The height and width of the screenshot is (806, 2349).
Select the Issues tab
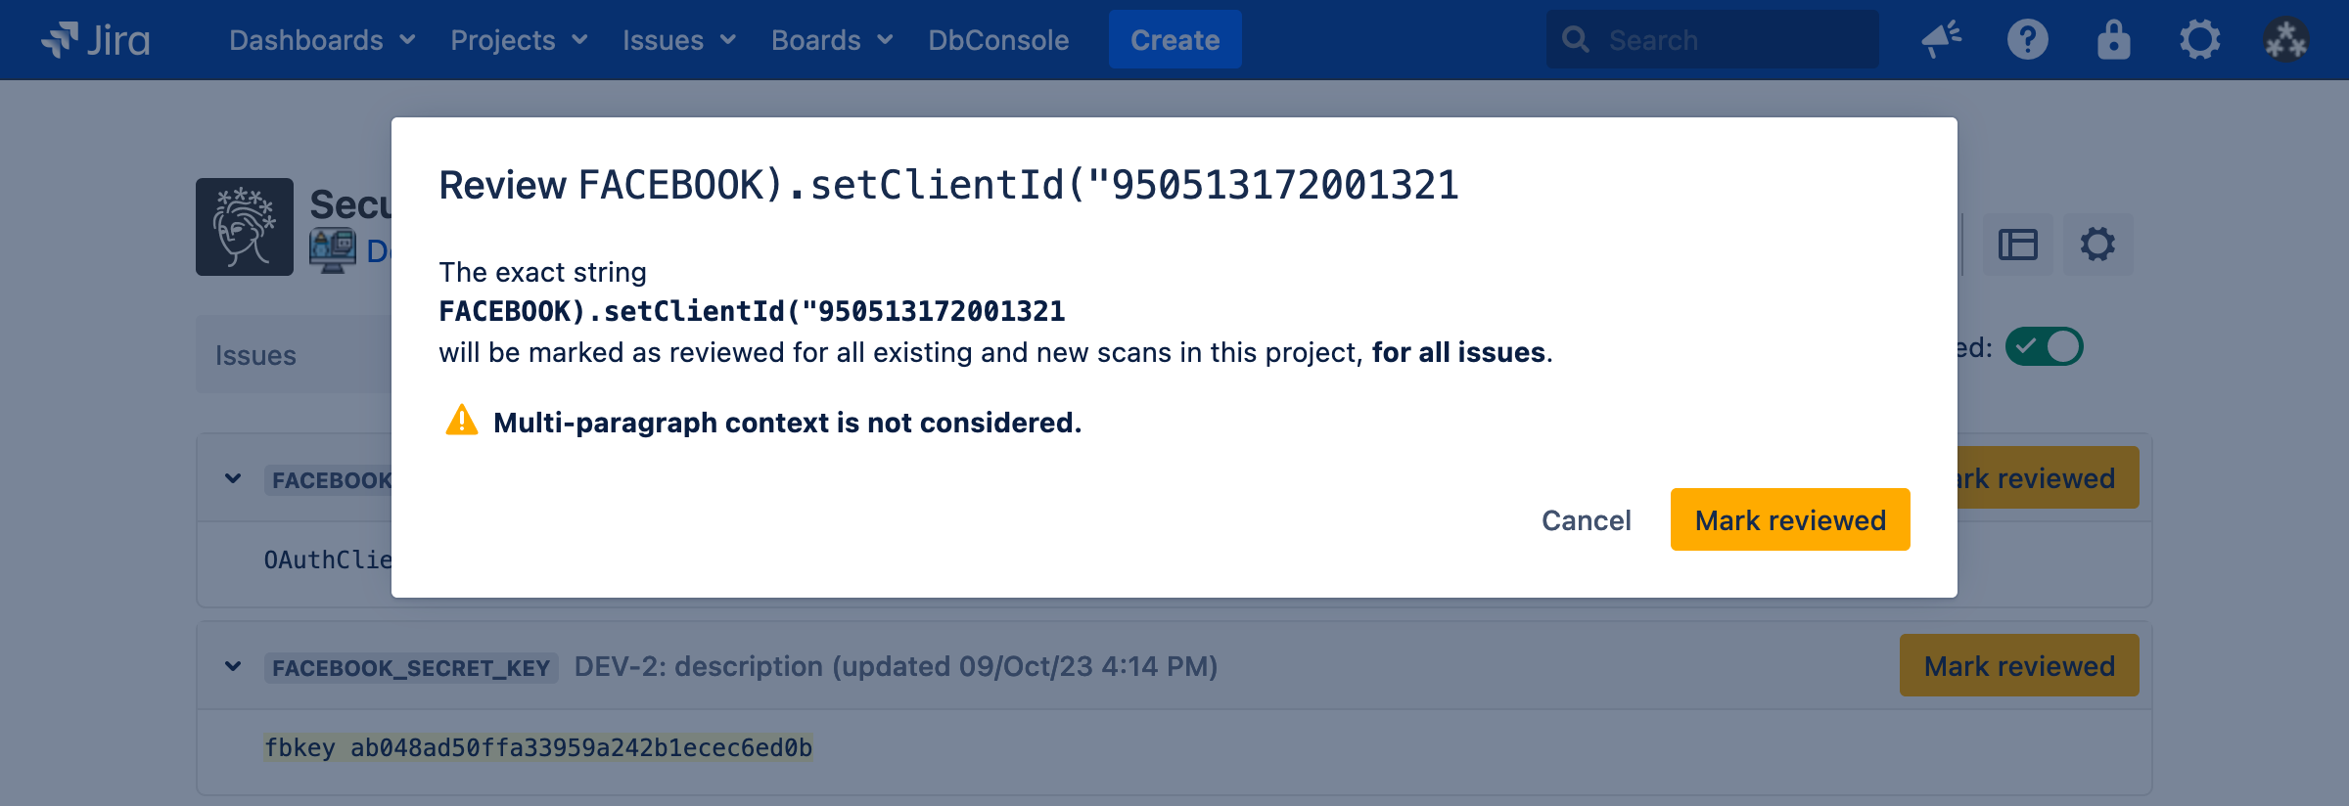coord(255,356)
